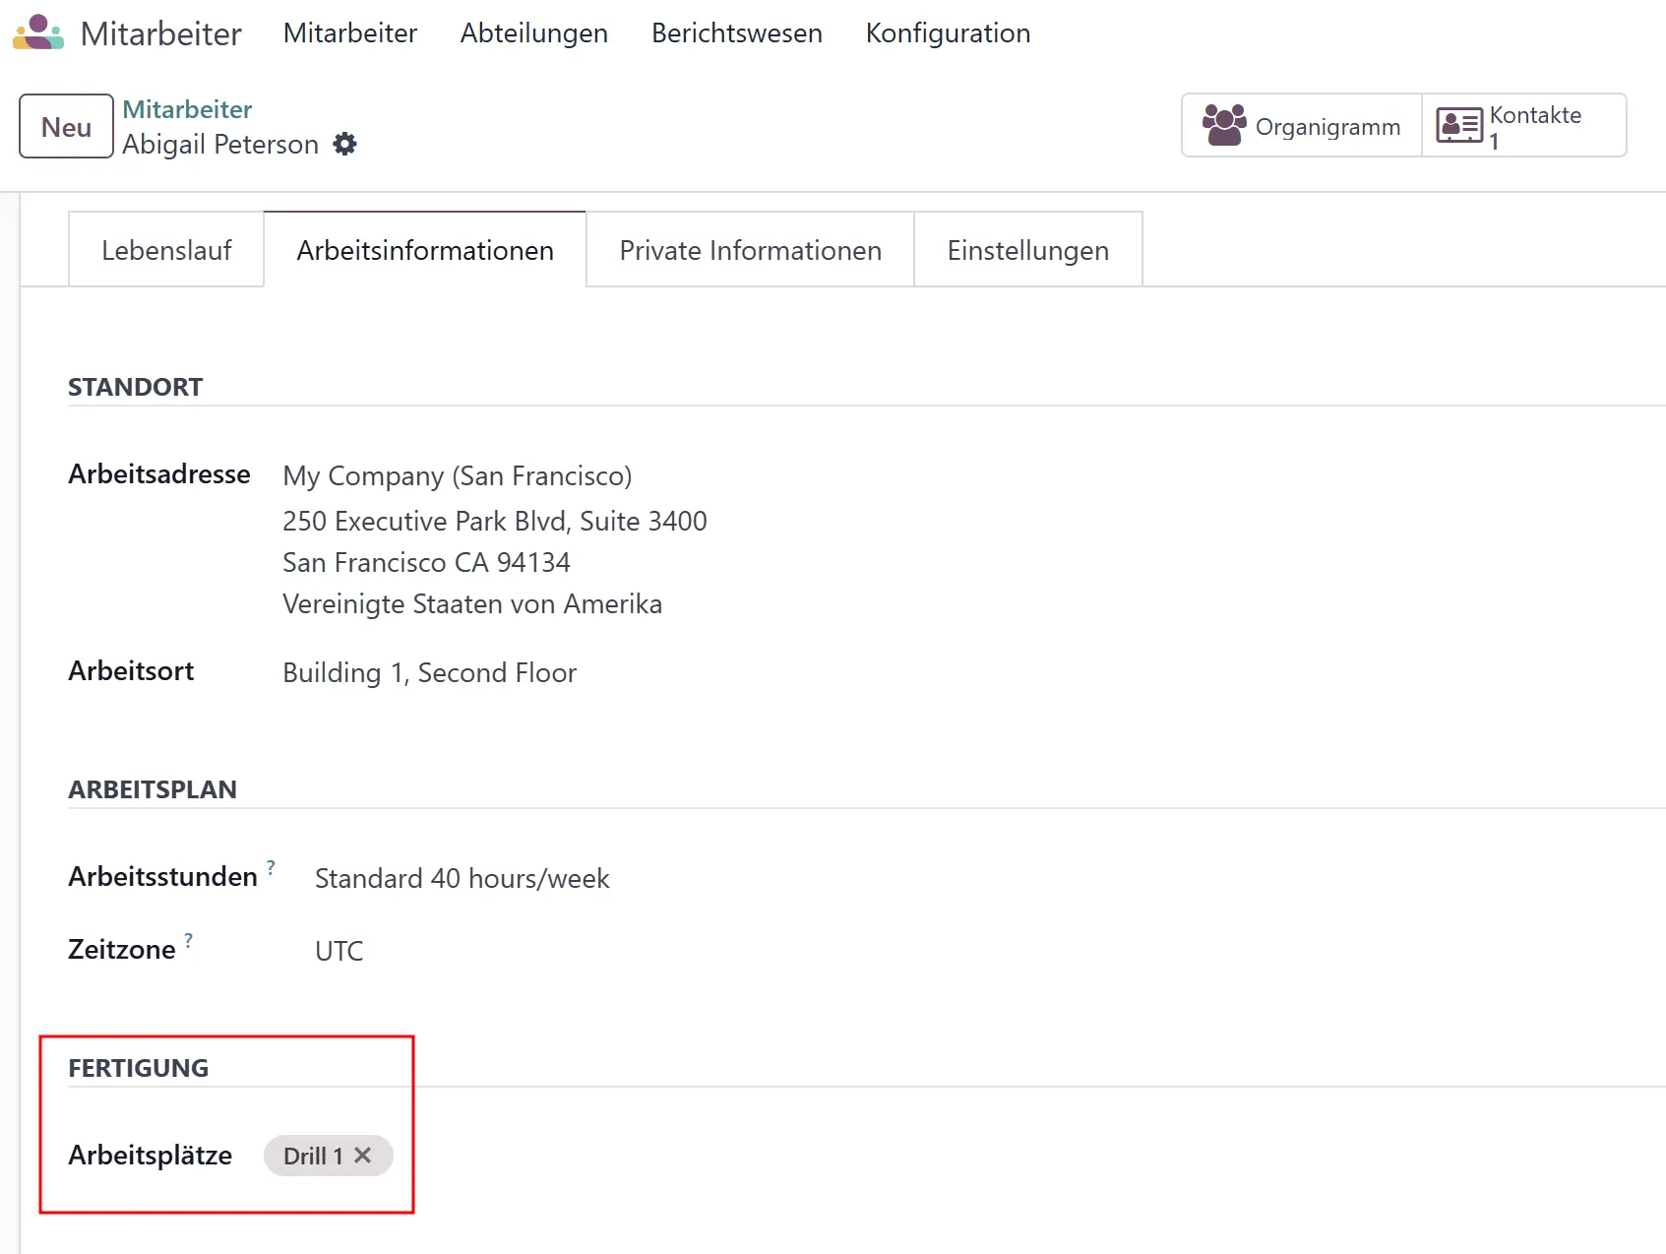Switch to the Private Informationen tab

point(750,250)
